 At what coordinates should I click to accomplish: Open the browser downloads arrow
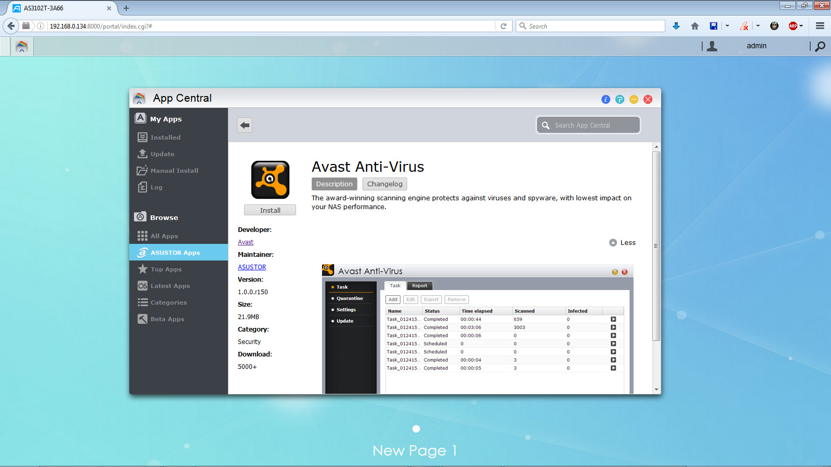click(676, 26)
